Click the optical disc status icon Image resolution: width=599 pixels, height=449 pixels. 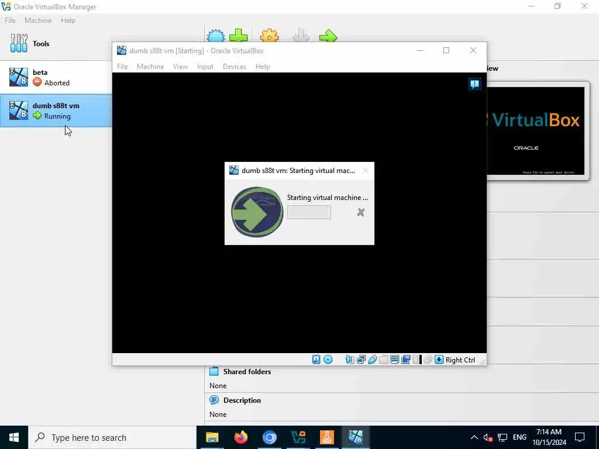click(x=328, y=360)
